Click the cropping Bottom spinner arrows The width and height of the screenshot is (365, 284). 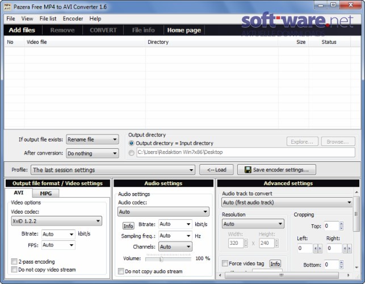coord(342,265)
